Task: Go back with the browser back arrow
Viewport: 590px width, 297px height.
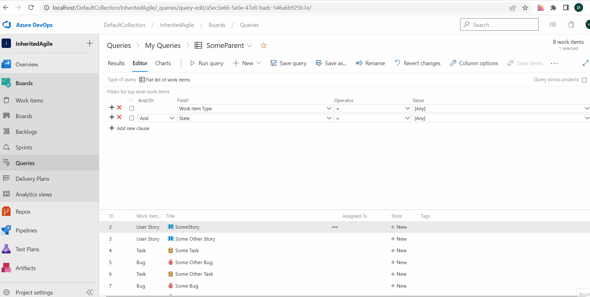Action: tap(6, 8)
